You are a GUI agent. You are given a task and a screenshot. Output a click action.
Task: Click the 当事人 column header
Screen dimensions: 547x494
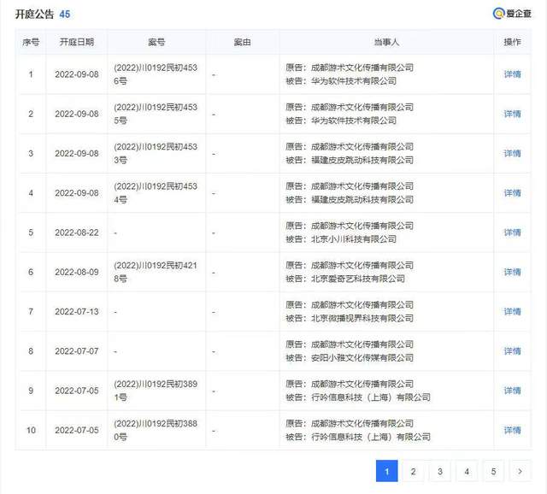point(387,42)
